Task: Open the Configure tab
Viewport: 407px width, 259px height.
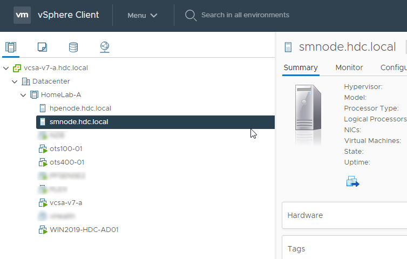Action: 394,67
